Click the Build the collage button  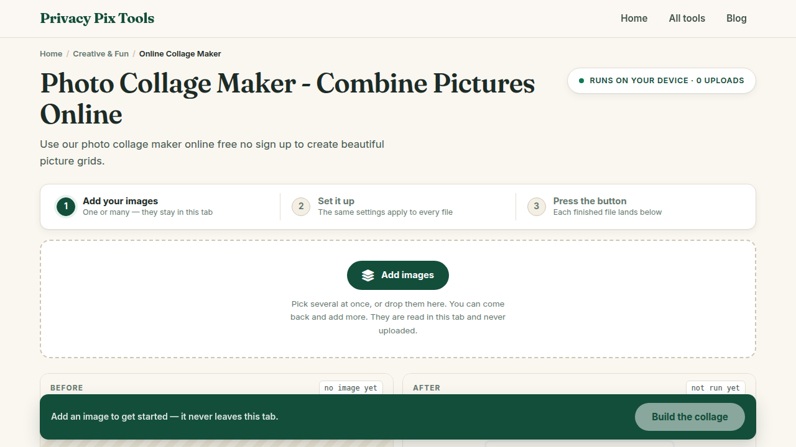pos(690,417)
